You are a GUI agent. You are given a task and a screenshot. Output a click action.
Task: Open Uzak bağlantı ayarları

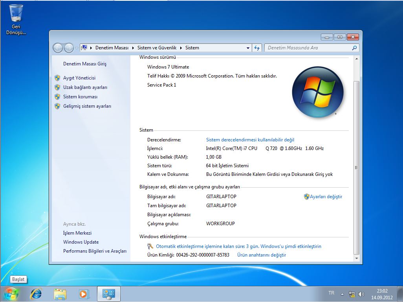(85, 87)
